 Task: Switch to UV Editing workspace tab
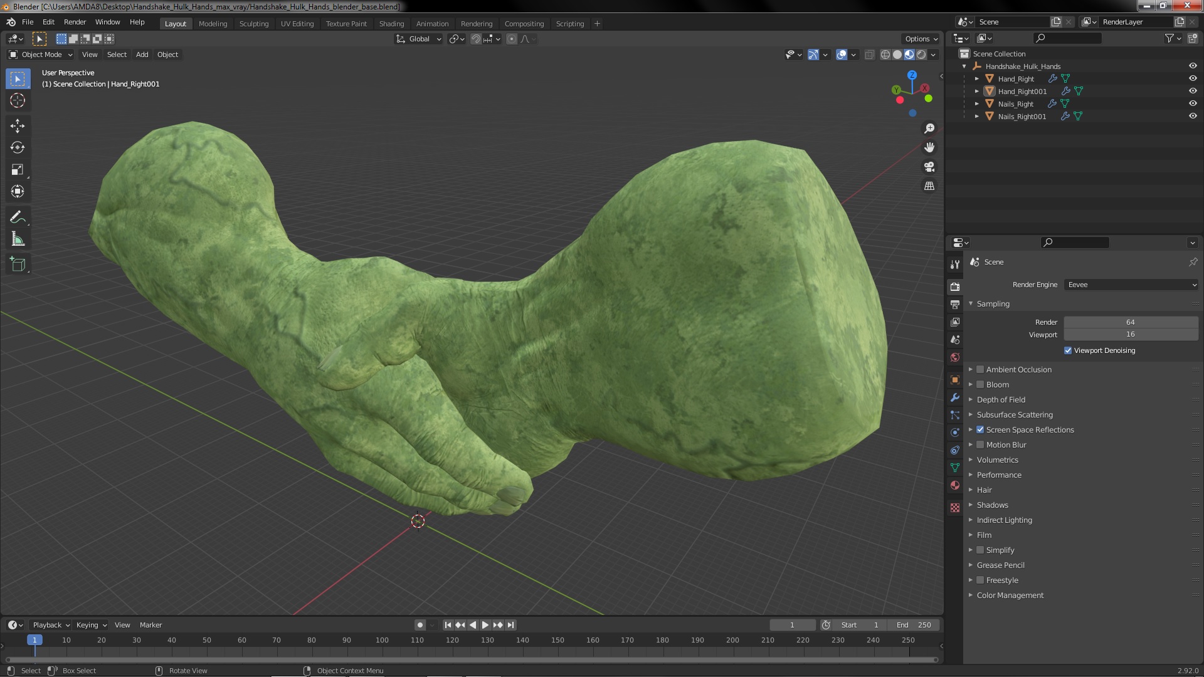point(297,24)
